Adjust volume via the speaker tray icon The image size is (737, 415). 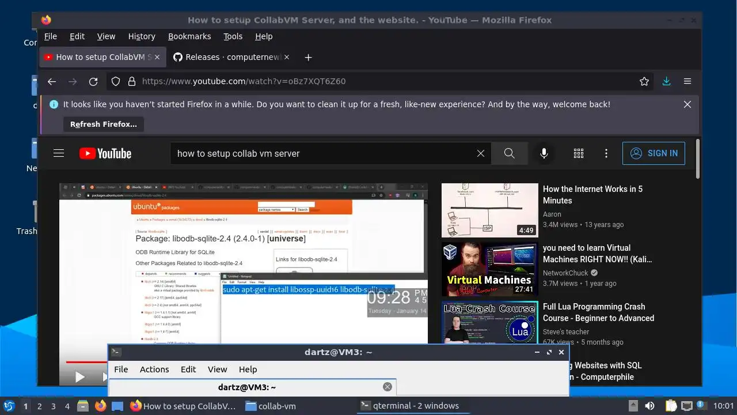(649, 406)
